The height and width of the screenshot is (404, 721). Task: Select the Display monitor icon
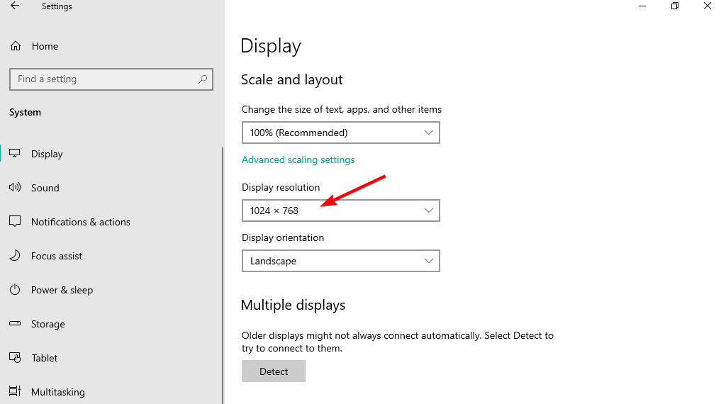pyautogui.click(x=15, y=154)
